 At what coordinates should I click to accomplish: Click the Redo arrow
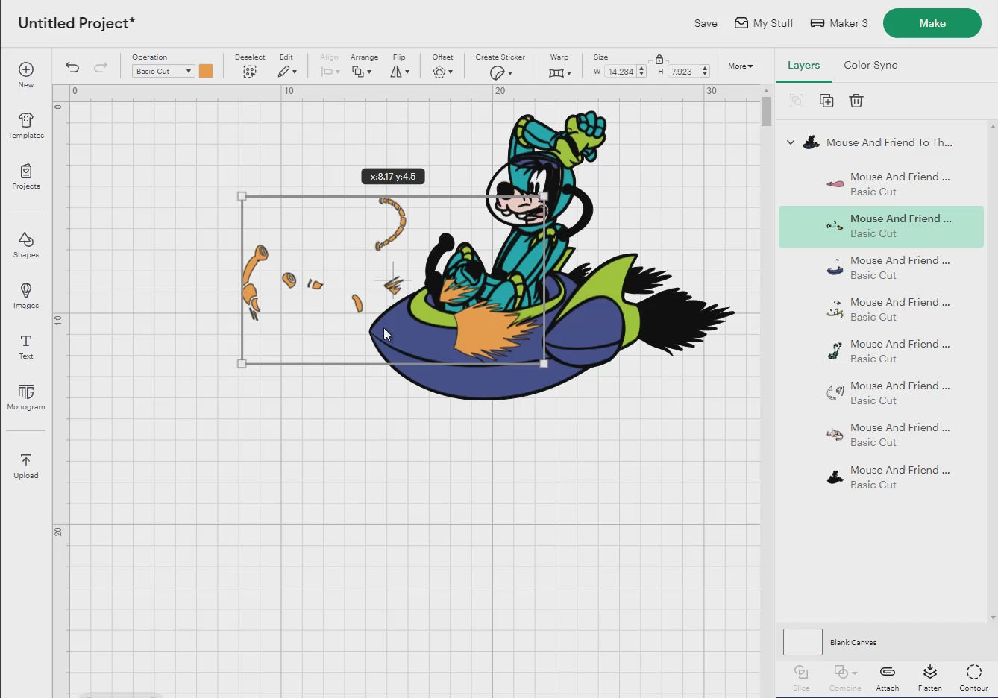(x=100, y=67)
